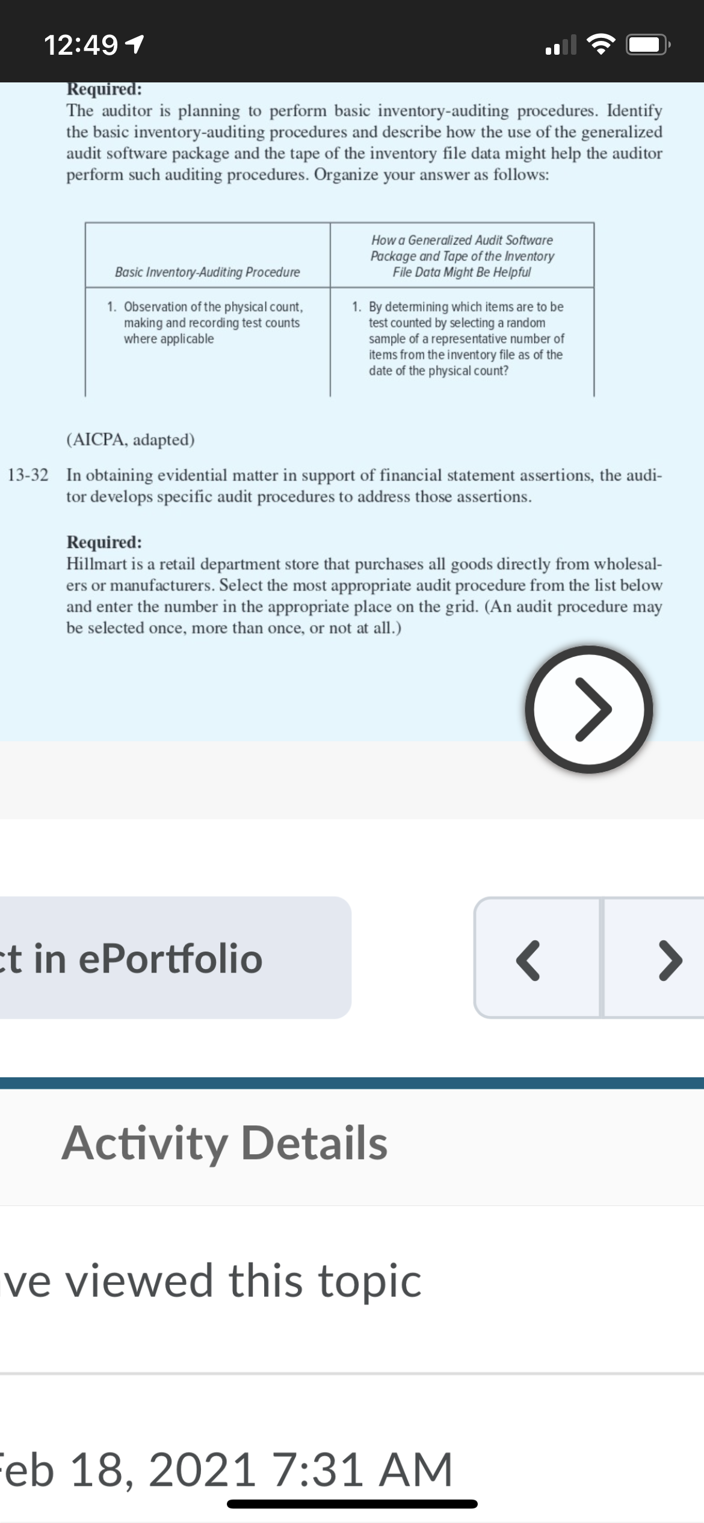Tap the location arrow icon beside the time

(x=135, y=45)
